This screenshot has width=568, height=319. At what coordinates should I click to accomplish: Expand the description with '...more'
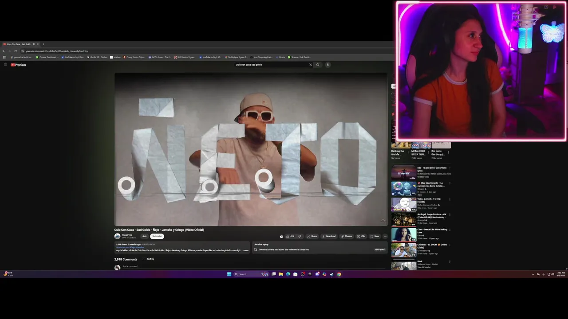point(245,250)
